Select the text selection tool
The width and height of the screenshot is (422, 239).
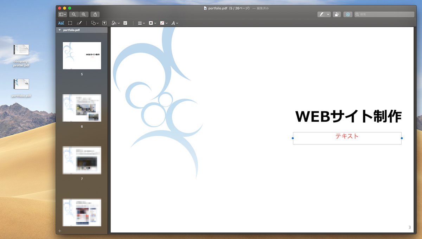61,23
